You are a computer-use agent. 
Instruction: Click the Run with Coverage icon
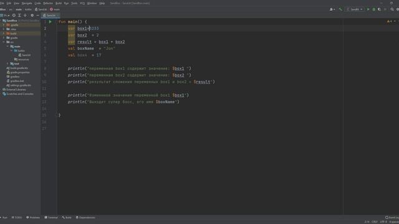380,9
